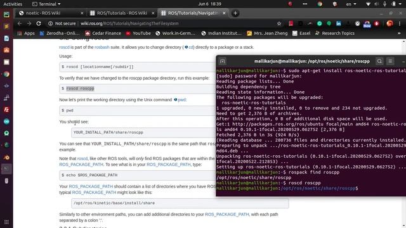Switch to ROS/Tutorials - ROS Wiki tab
Viewport: 406px width, 228px height.
coord(122,13)
